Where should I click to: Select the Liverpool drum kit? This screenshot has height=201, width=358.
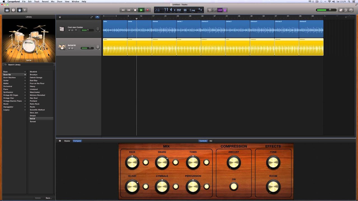pyautogui.click(x=34, y=89)
